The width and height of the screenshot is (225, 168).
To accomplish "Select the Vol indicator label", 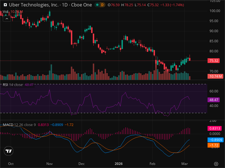I will tap(5, 11).
